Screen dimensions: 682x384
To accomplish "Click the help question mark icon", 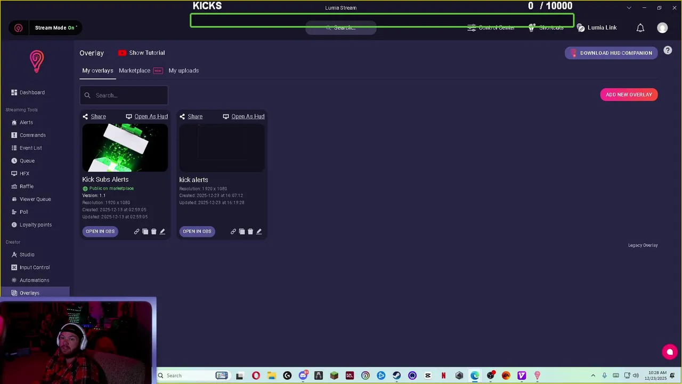I will coord(668,51).
